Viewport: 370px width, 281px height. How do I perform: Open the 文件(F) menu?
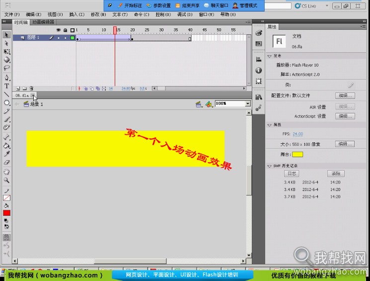[12, 14]
